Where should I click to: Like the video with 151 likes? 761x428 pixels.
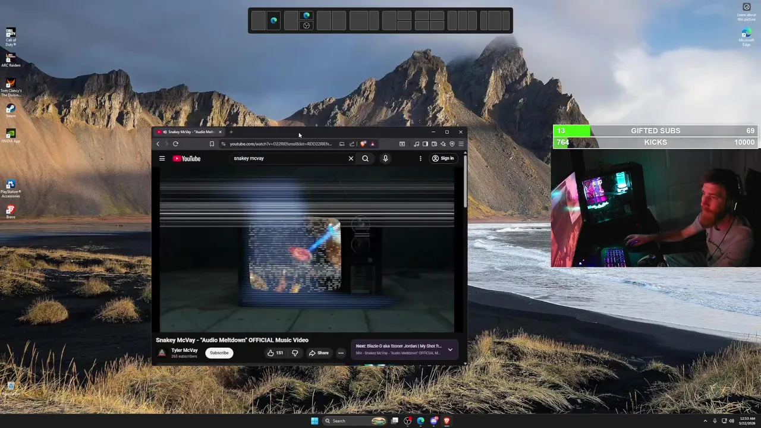(x=275, y=353)
